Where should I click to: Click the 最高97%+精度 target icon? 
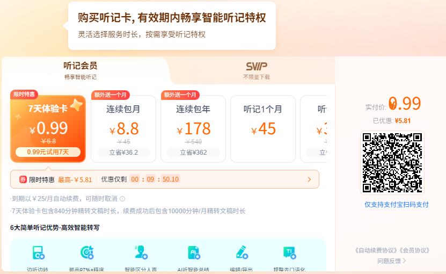[87, 253]
